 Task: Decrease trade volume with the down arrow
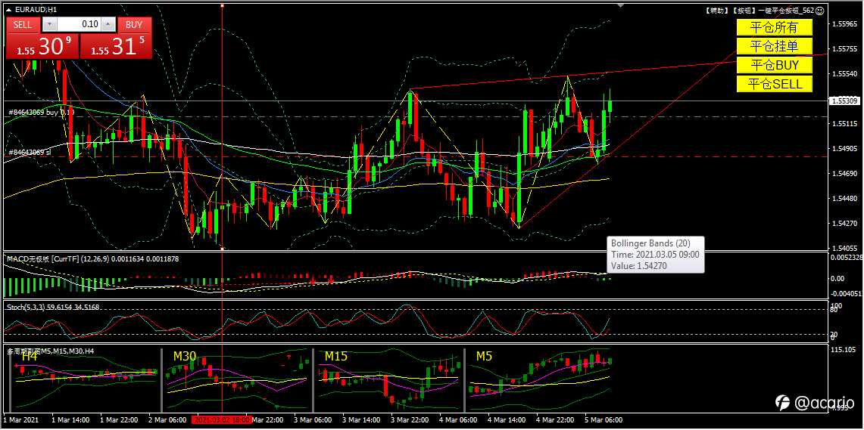tap(49, 24)
